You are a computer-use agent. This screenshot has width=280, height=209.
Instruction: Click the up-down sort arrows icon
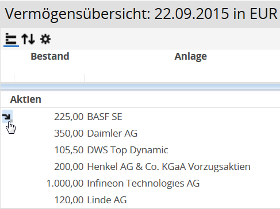tap(28, 39)
